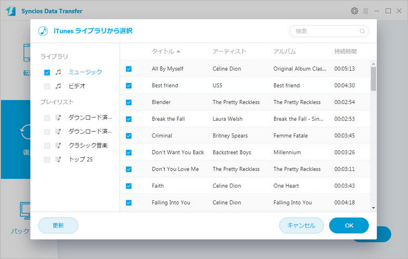Uncheck the Criminal song checkbox

point(129,136)
